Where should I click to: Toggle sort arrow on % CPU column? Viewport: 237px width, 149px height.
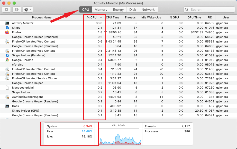[101, 18]
